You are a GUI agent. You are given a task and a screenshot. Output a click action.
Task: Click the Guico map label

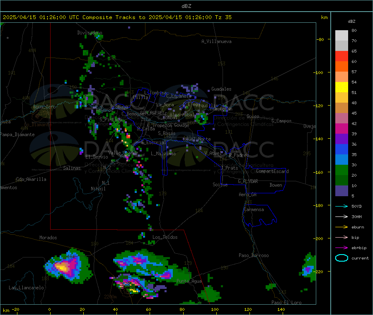253,116
